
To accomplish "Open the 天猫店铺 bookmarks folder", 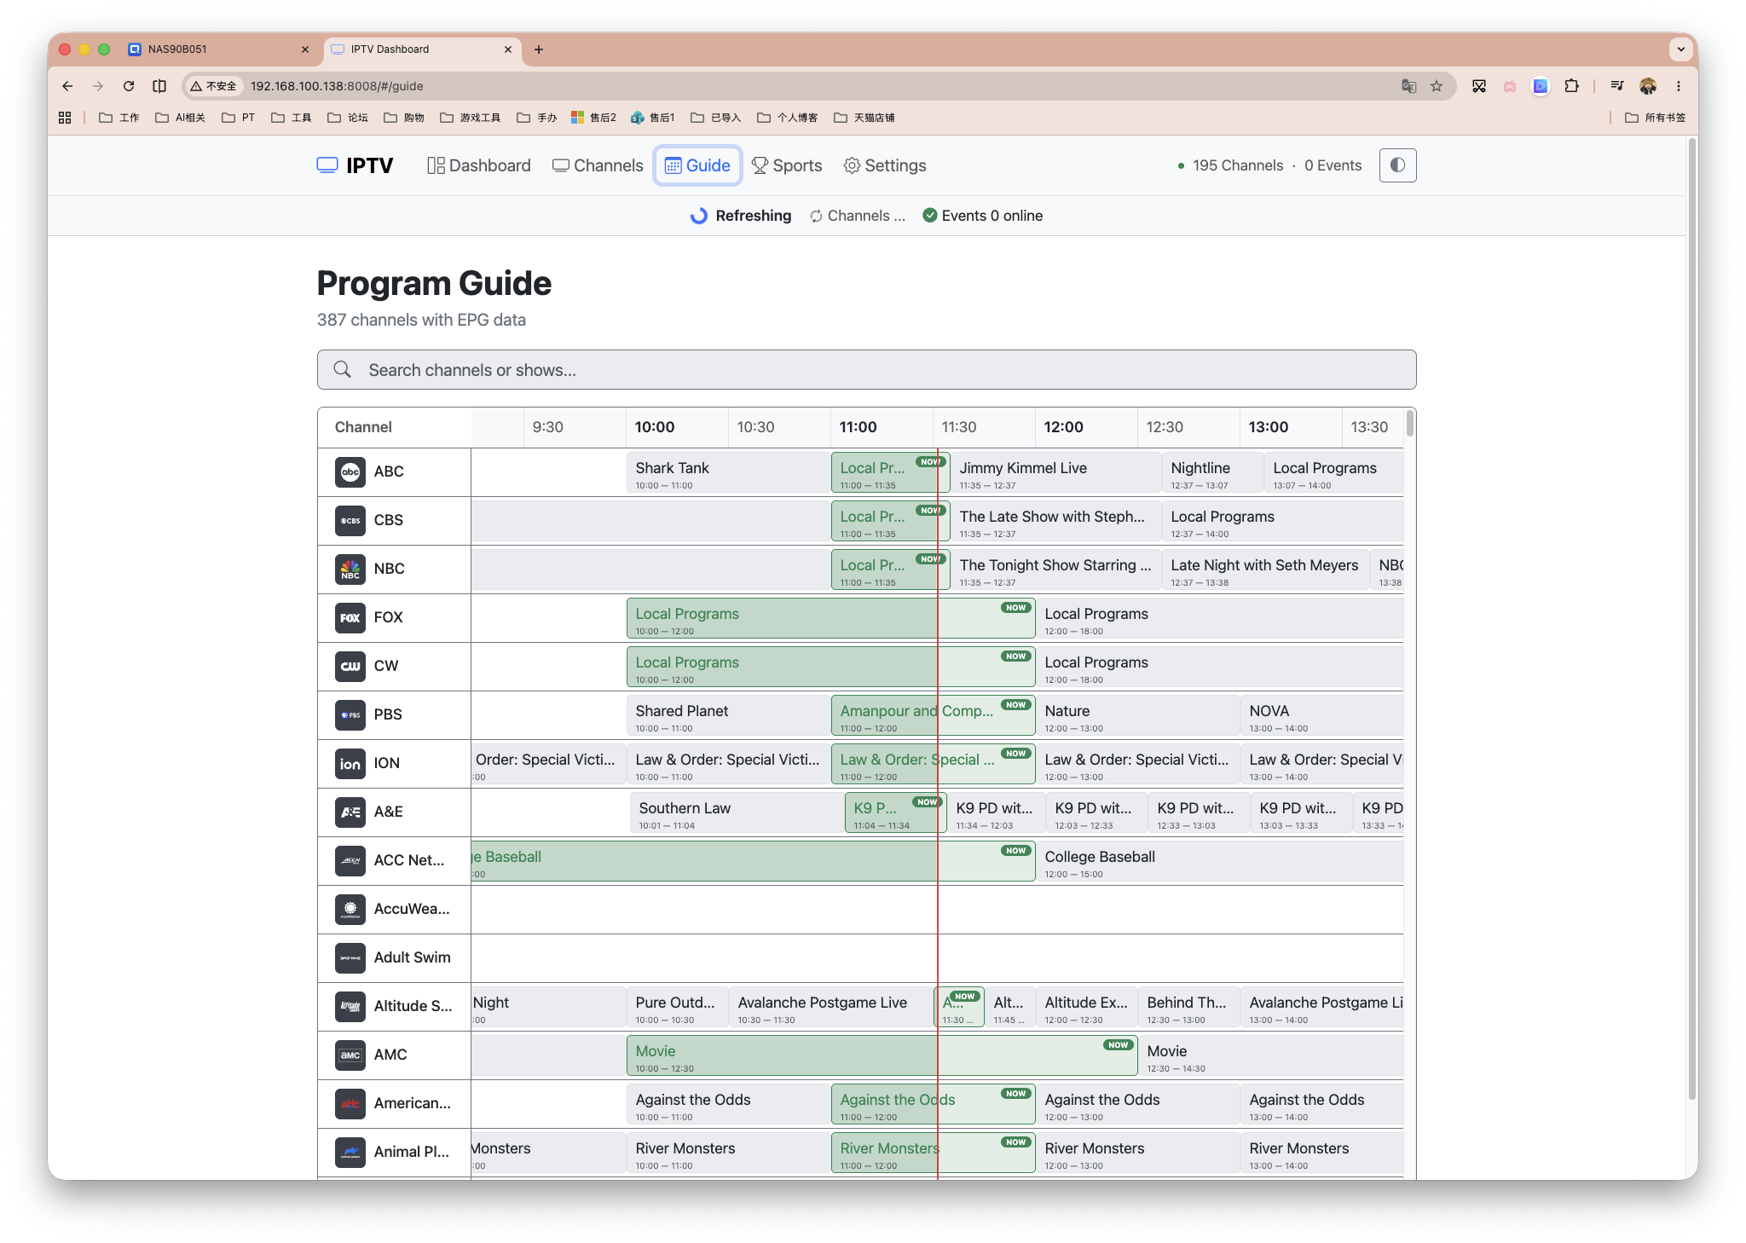I will coord(864,118).
